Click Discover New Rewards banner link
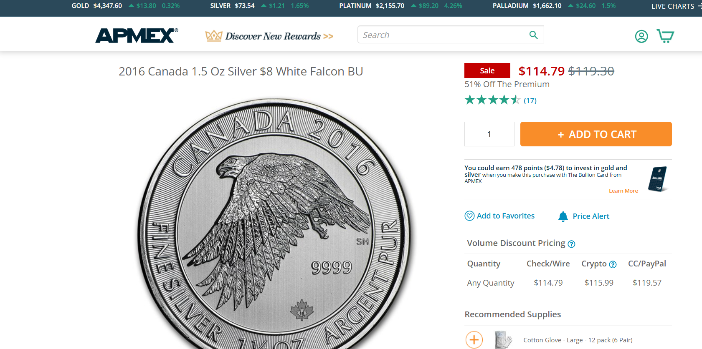The width and height of the screenshot is (702, 349). [269, 36]
